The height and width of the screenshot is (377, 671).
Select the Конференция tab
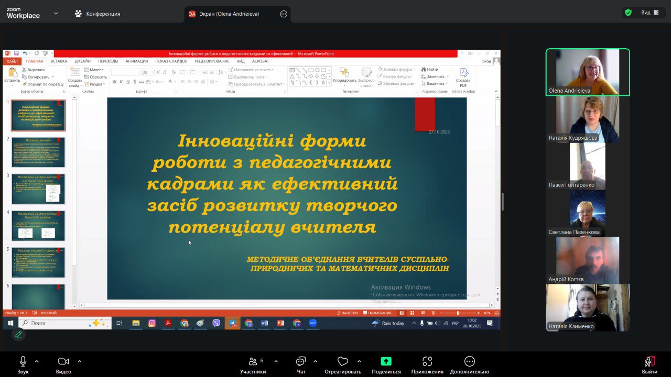pos(98,14)
